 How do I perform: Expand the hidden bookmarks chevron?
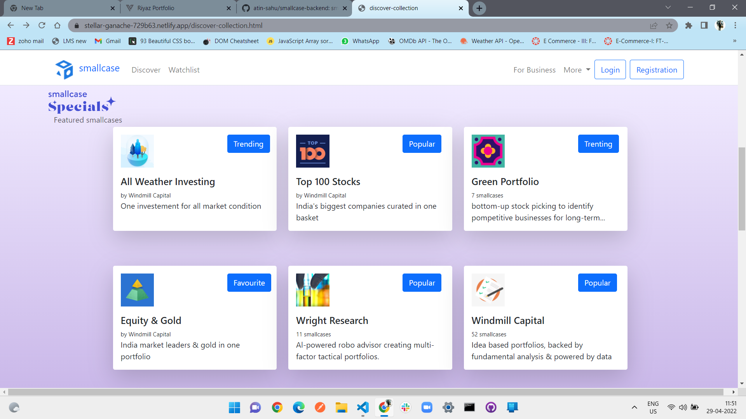(734, 41)
